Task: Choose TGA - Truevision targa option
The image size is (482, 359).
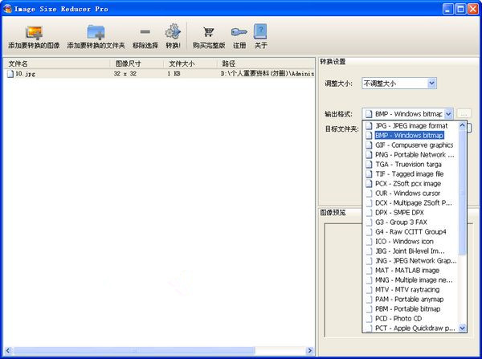Action: [411, 164]
